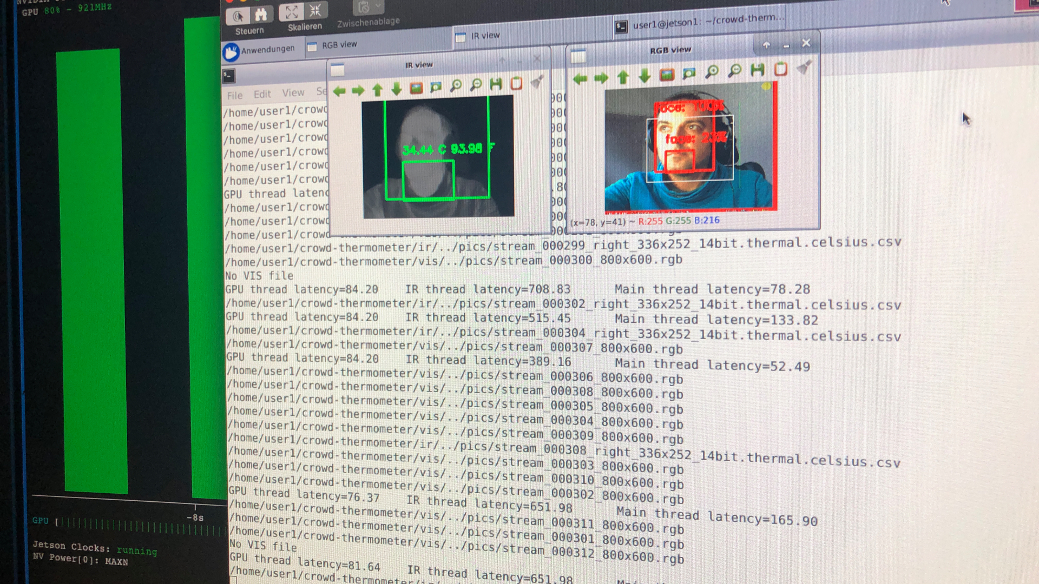Zoom in using IR view magnifier
The image size is (1039, 584).
click(456, 85)
